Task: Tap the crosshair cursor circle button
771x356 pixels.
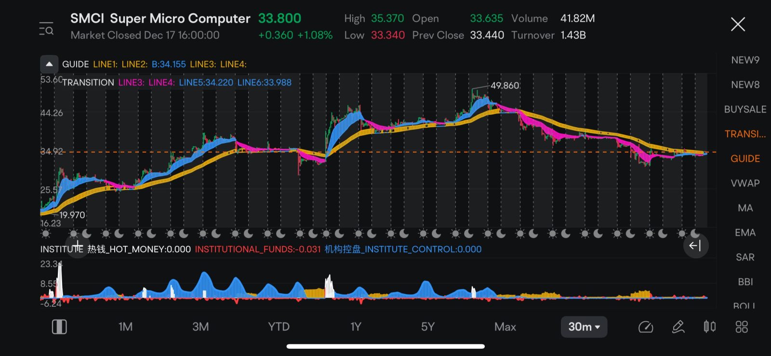Action: [x=77, y=246]
